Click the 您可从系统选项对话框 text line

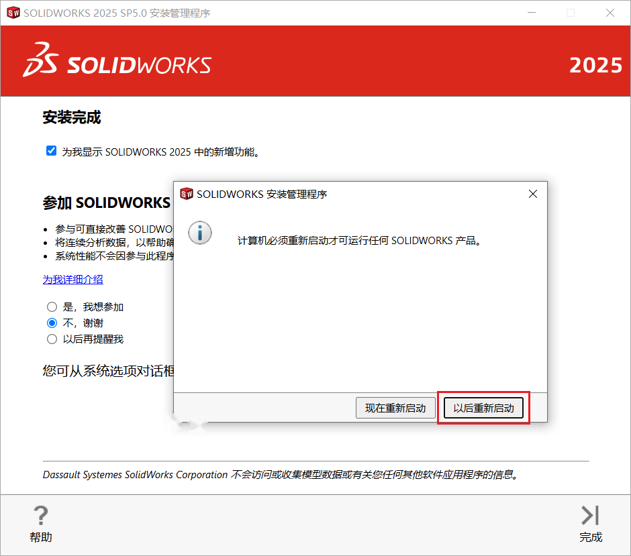pos(108,371)
